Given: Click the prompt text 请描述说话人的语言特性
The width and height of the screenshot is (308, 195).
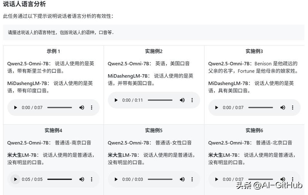Looking at the screenshot, I should [32, 32].
